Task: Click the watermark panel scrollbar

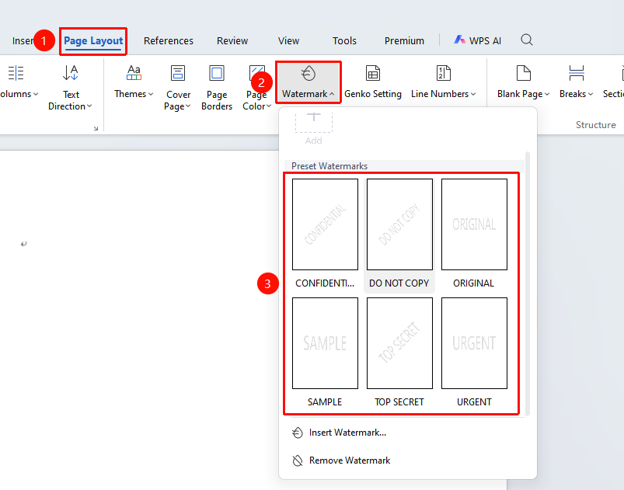Action: [x=528, y=283]
